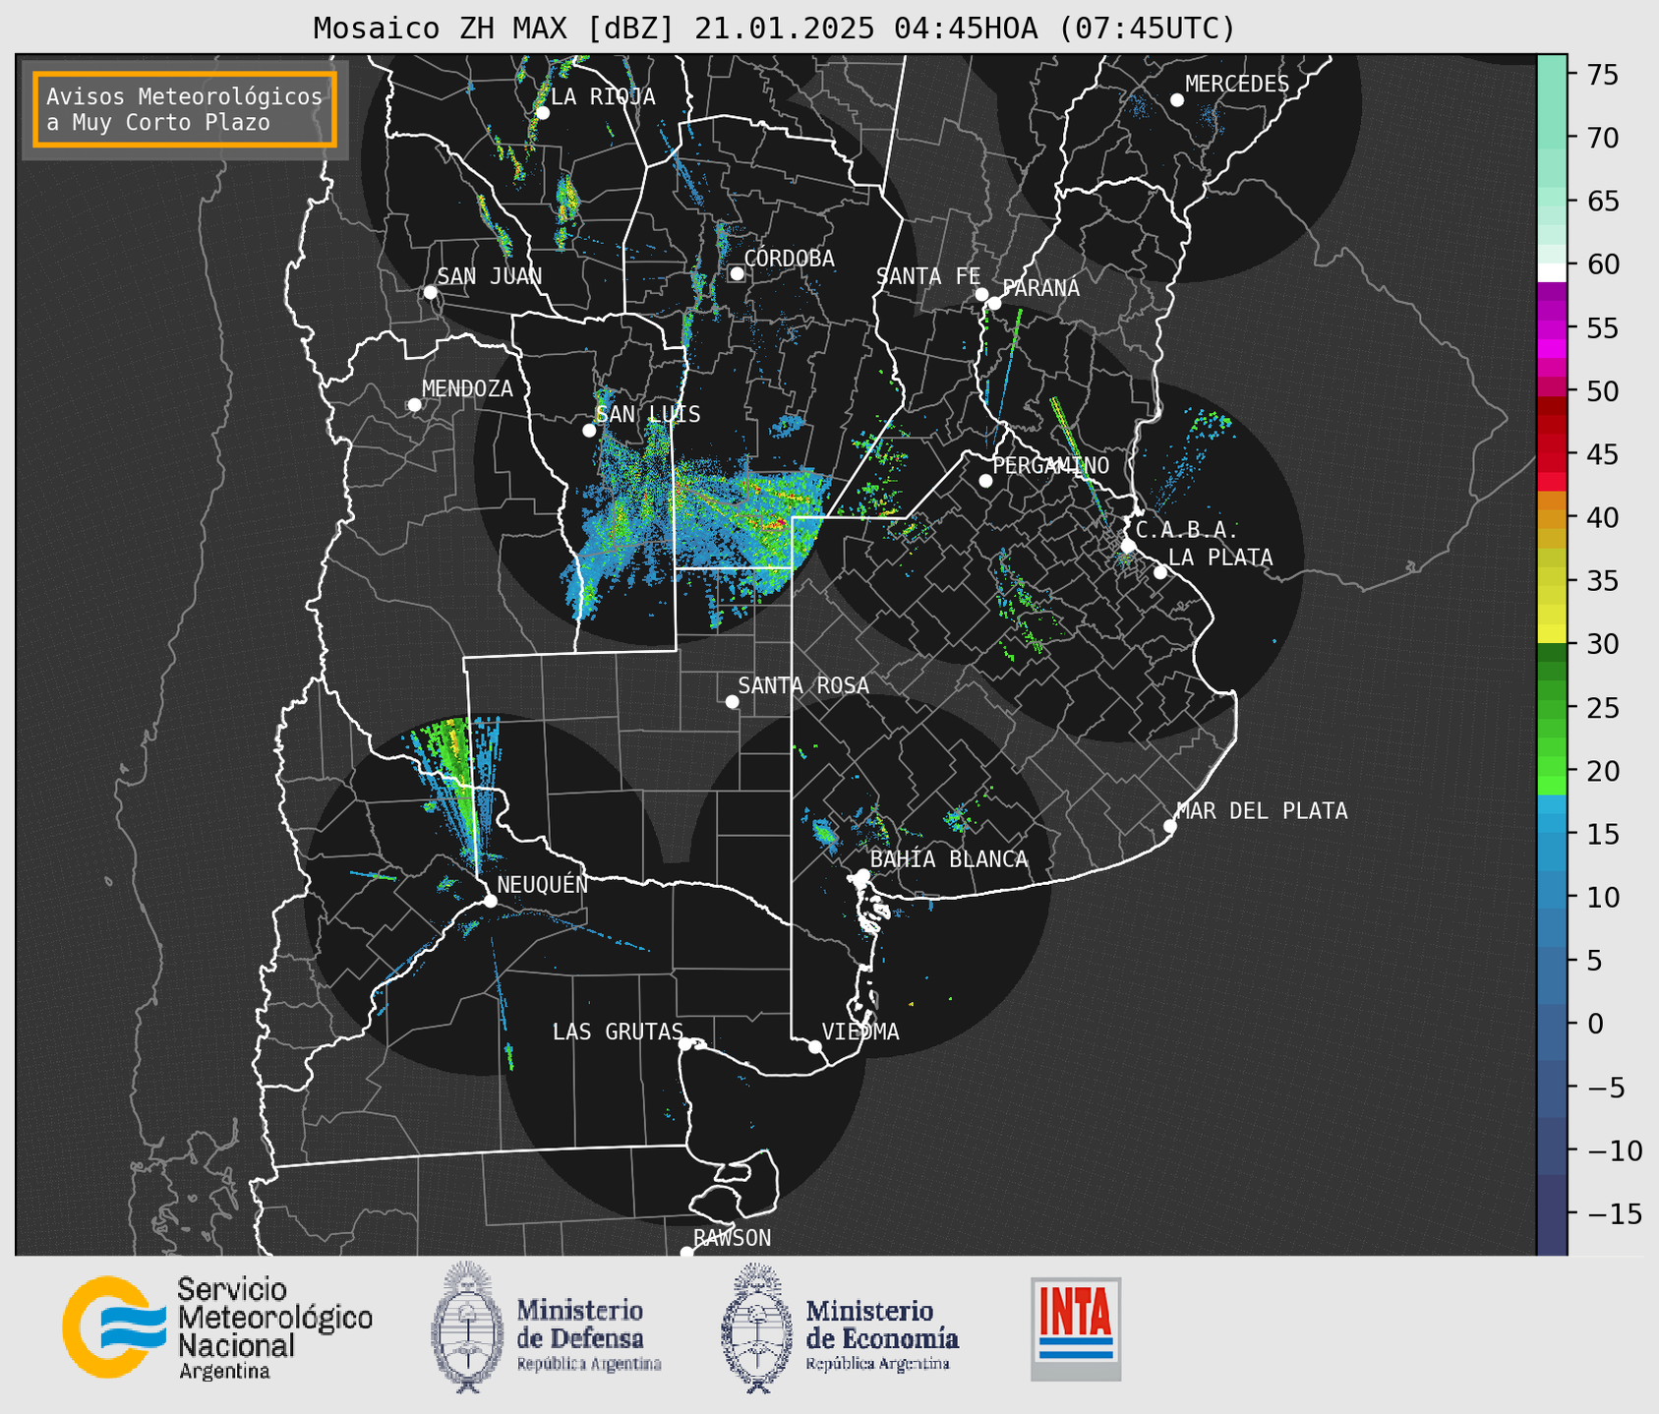Click the INTA logo
1659x1414 pixels.
click(1076, 1329)
